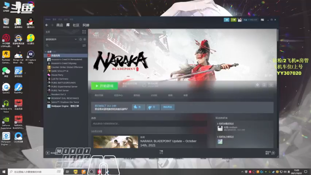311x175 pixels.
Task: Click the activity status input field
Action: click(x=149, y=124)
